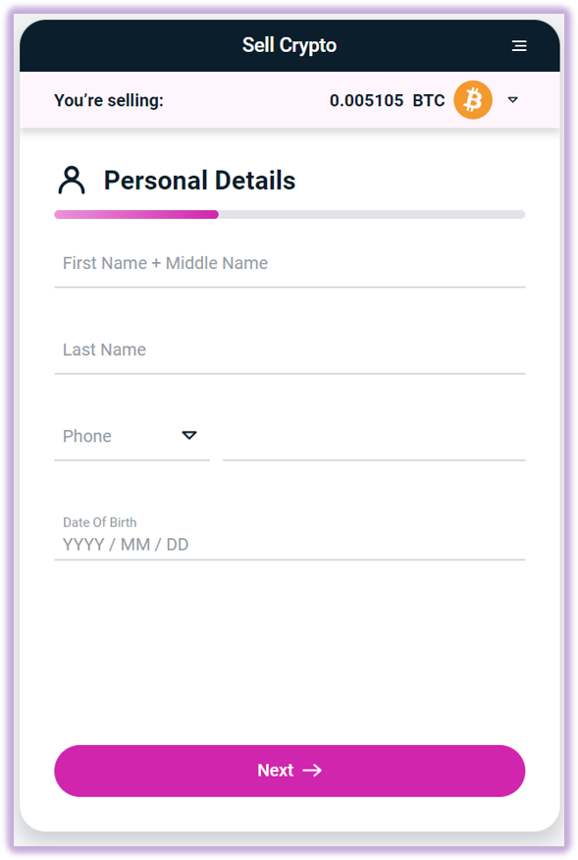Click the Date Of Birth label text
578x860 pixels.
click(x=100, y=522)
